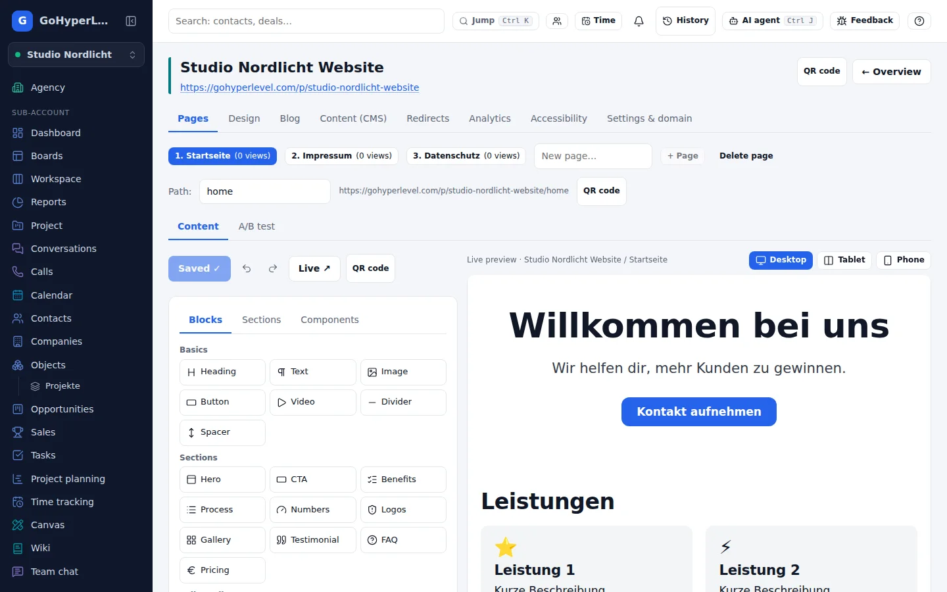Open Companies in the sidebar
Screen dimensions: 947x592
point(76,341)
